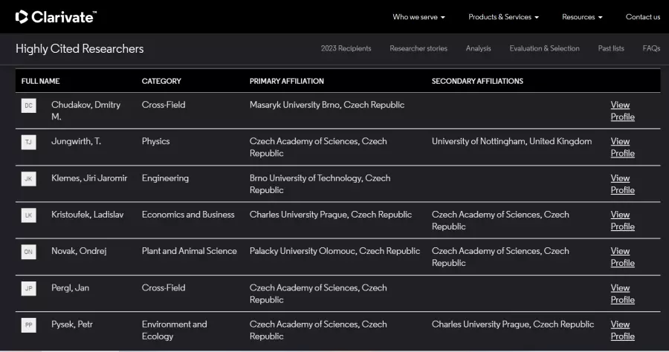Image resolution: width=669 pixels, height=352 pixels.
Task: Click the ON avatar for Novak
Action: pyautogui.click(x=28, y=252)
